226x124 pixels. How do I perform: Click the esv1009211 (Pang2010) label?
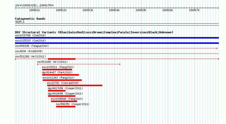click(x=58, y=67)
